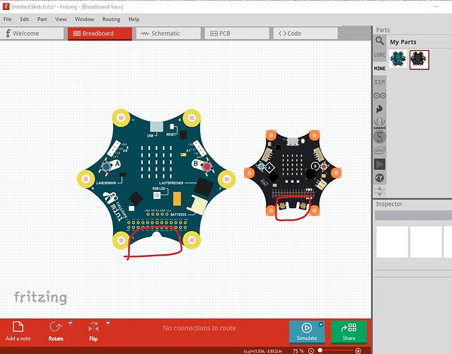Flip the selected part
452x354 pixels.
tap(93, 331)
